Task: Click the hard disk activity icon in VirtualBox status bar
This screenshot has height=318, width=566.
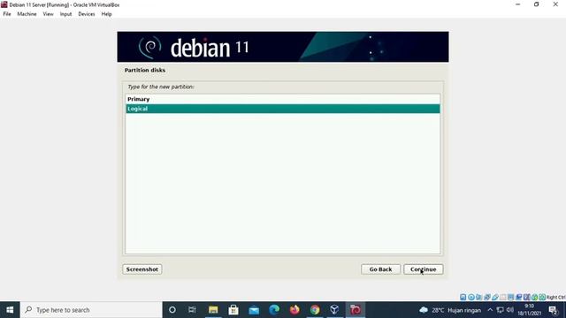Action: click(x=463, y=297)
